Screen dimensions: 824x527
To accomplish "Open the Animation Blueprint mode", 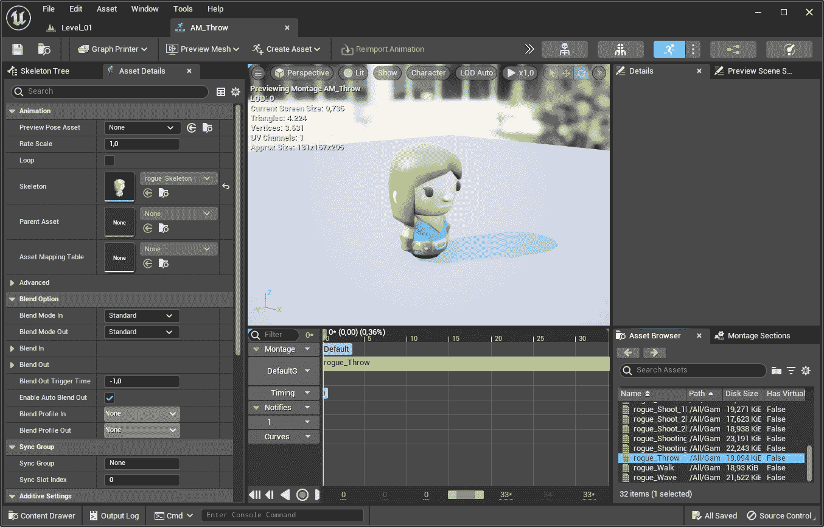I will (x=733, y=49).
